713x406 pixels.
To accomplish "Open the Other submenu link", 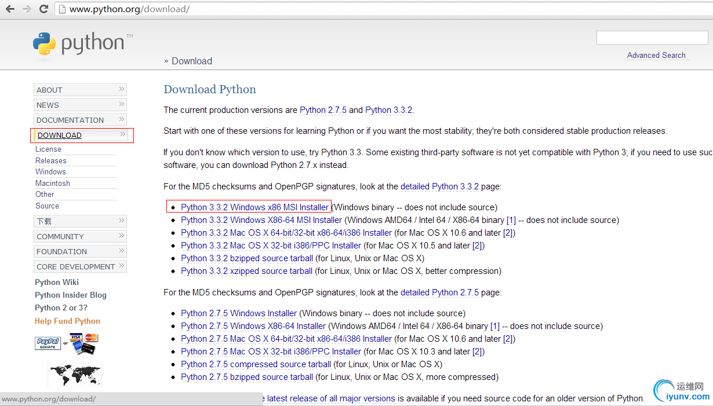I will [x=45, y=194].
